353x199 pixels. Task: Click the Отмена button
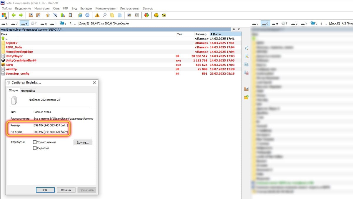66,190
